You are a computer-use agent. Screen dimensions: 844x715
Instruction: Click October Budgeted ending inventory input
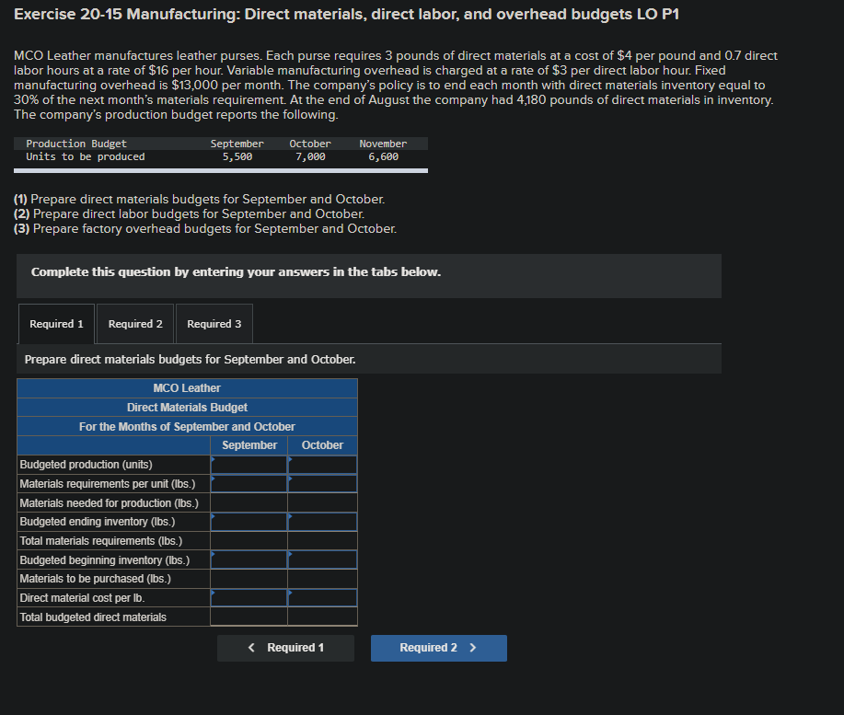pyautogui.click(x=321, y=521)
